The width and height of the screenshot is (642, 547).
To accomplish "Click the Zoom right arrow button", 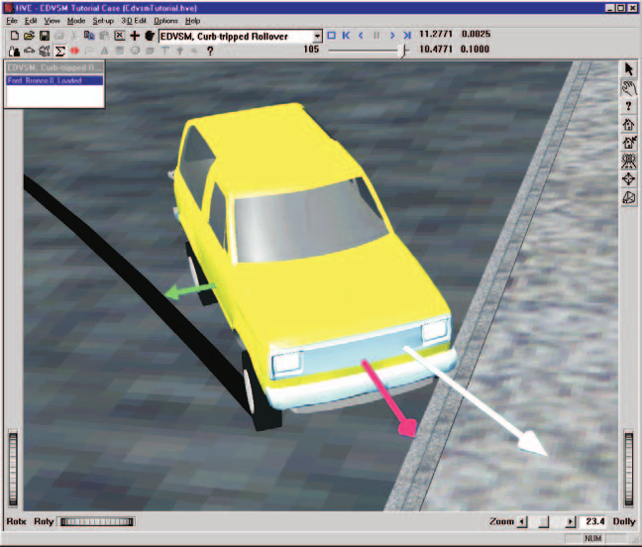I will click(x=571, y=521).
